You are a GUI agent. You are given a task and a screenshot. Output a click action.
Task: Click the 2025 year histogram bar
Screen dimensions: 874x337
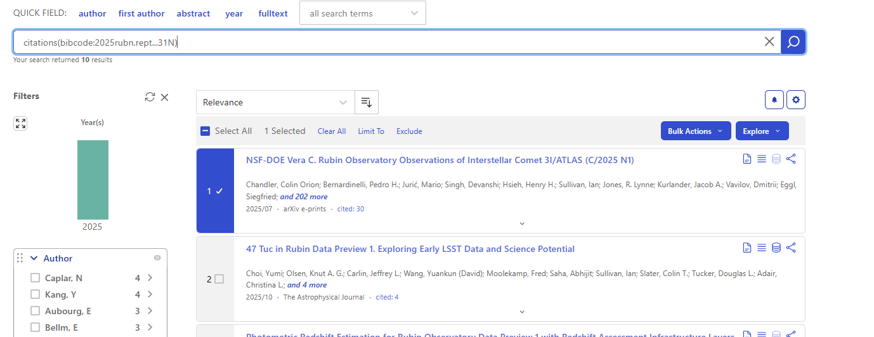click(93, 180)
